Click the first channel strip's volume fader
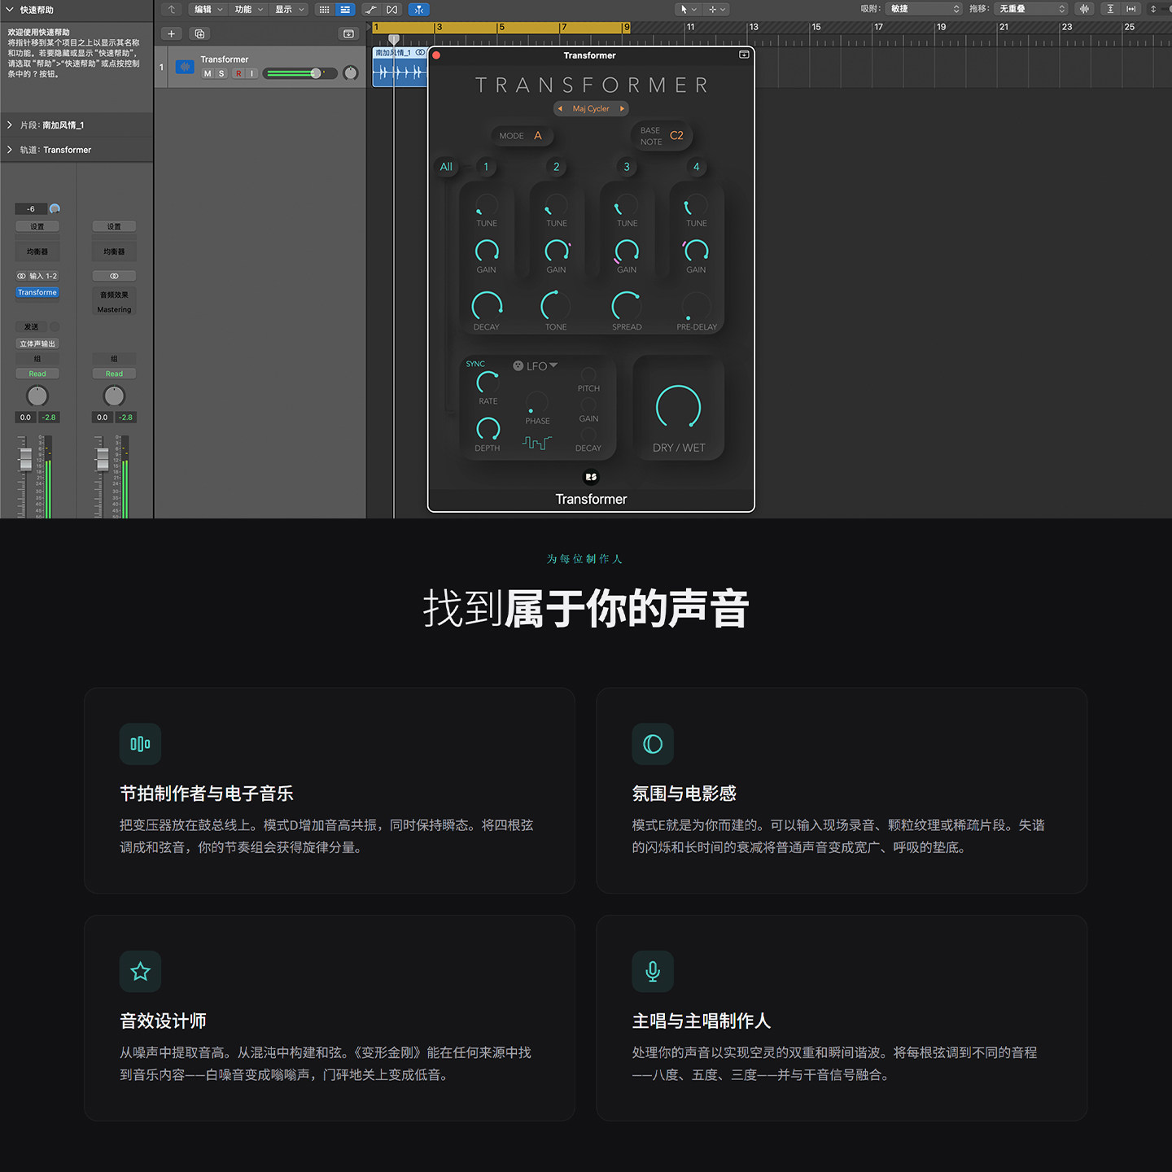The width and height of the screenshot is (1172, 1172). click(x=25, y=458)
